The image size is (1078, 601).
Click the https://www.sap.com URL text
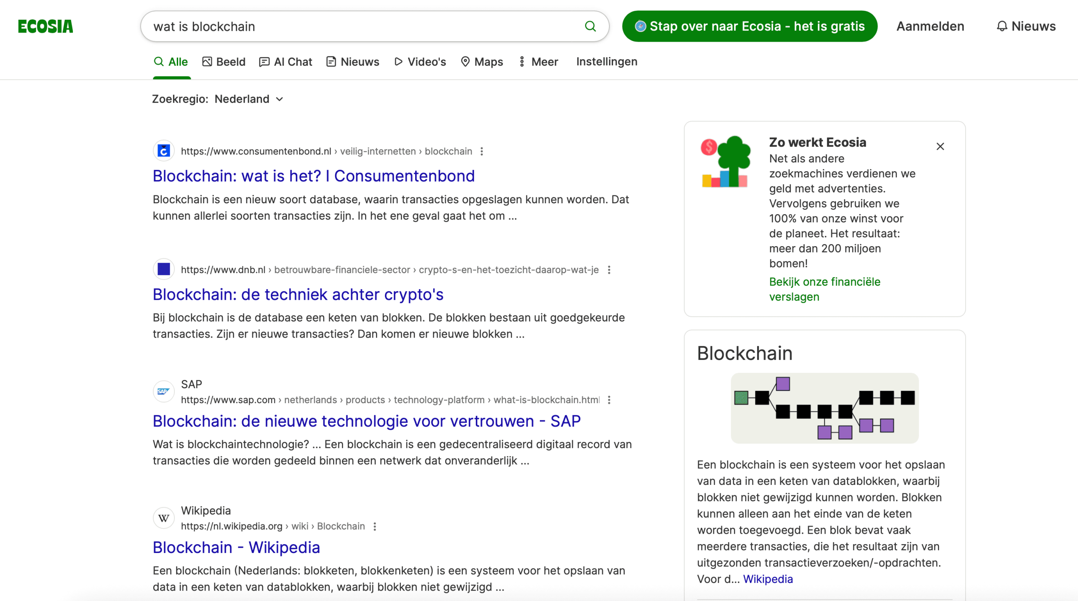click(228, 400)
